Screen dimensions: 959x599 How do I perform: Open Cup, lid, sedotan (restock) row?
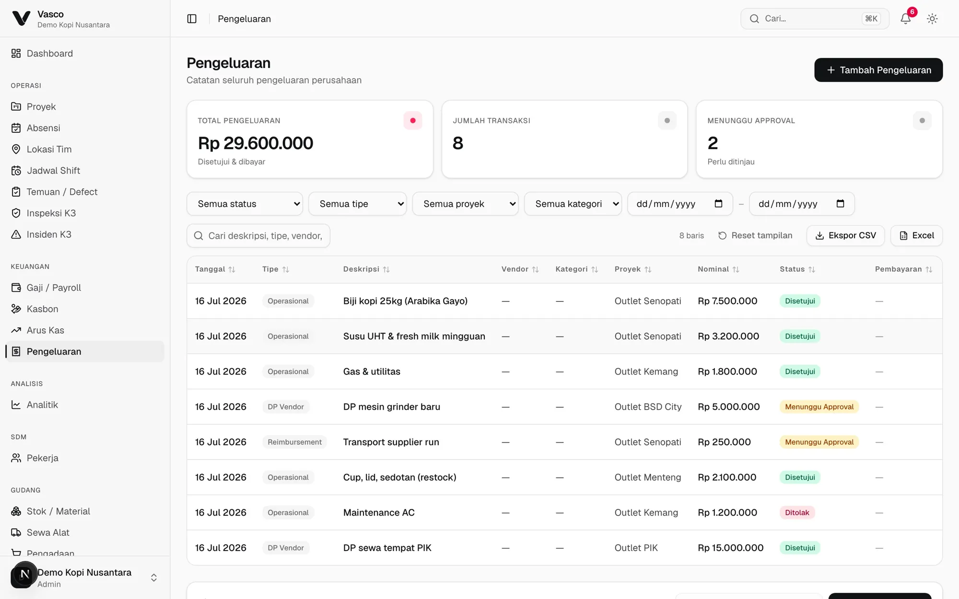tap(564, 477)
